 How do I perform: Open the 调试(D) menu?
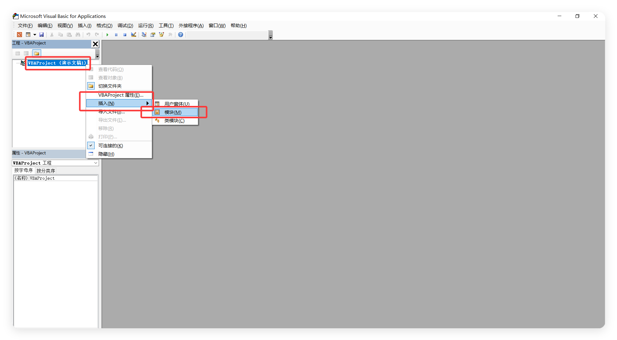[x=125, y=25]
